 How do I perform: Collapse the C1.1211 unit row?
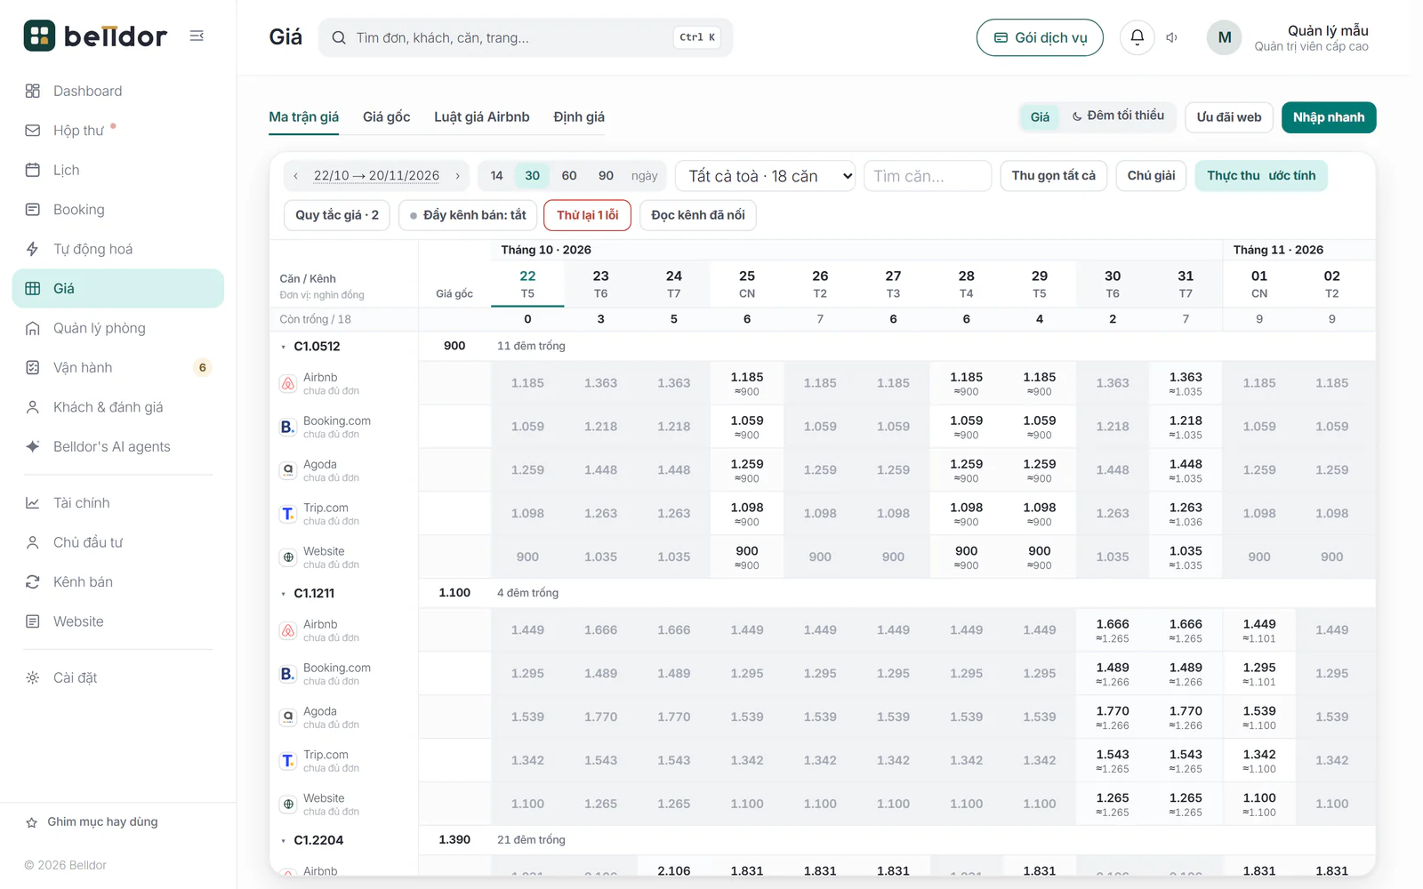click(284, 594)
